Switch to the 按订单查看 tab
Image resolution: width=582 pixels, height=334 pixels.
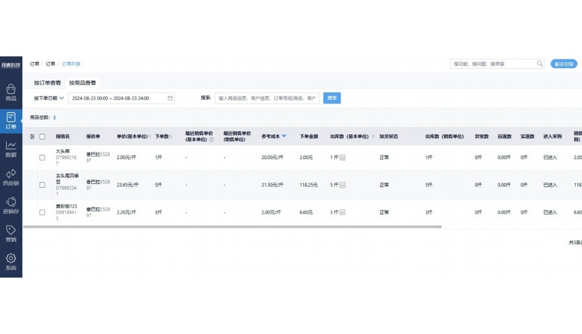(x=47, y=82)
